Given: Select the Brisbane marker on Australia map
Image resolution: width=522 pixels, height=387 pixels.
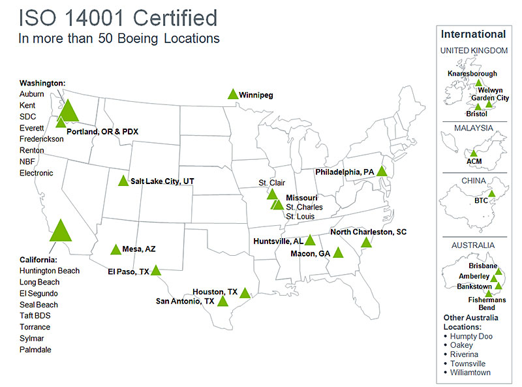Looking at the screenshot, I should click(499, 271).
